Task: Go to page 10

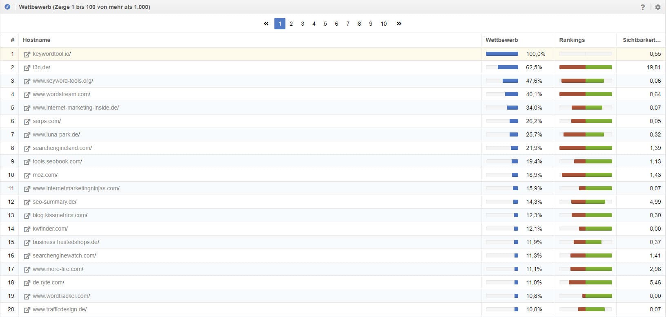Action: [384, 24]
